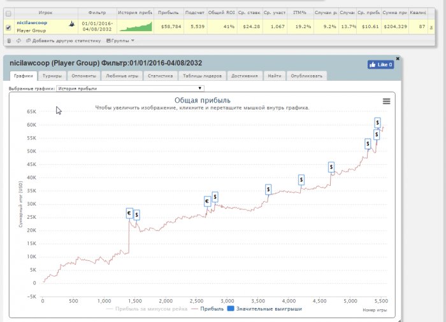446x322 pixels.
Task: Click the dollar win marker near game 3,700
Action: 269,189
